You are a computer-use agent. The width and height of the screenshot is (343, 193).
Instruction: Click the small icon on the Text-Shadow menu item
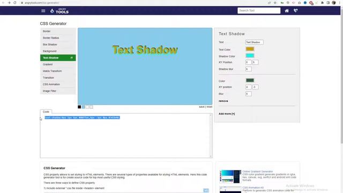pos(71,58)
